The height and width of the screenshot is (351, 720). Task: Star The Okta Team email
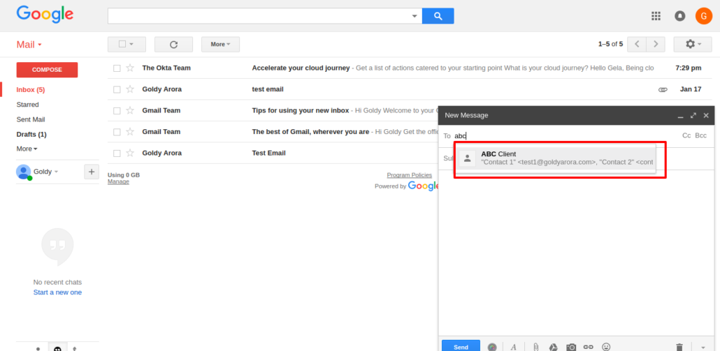coord(130,68)
